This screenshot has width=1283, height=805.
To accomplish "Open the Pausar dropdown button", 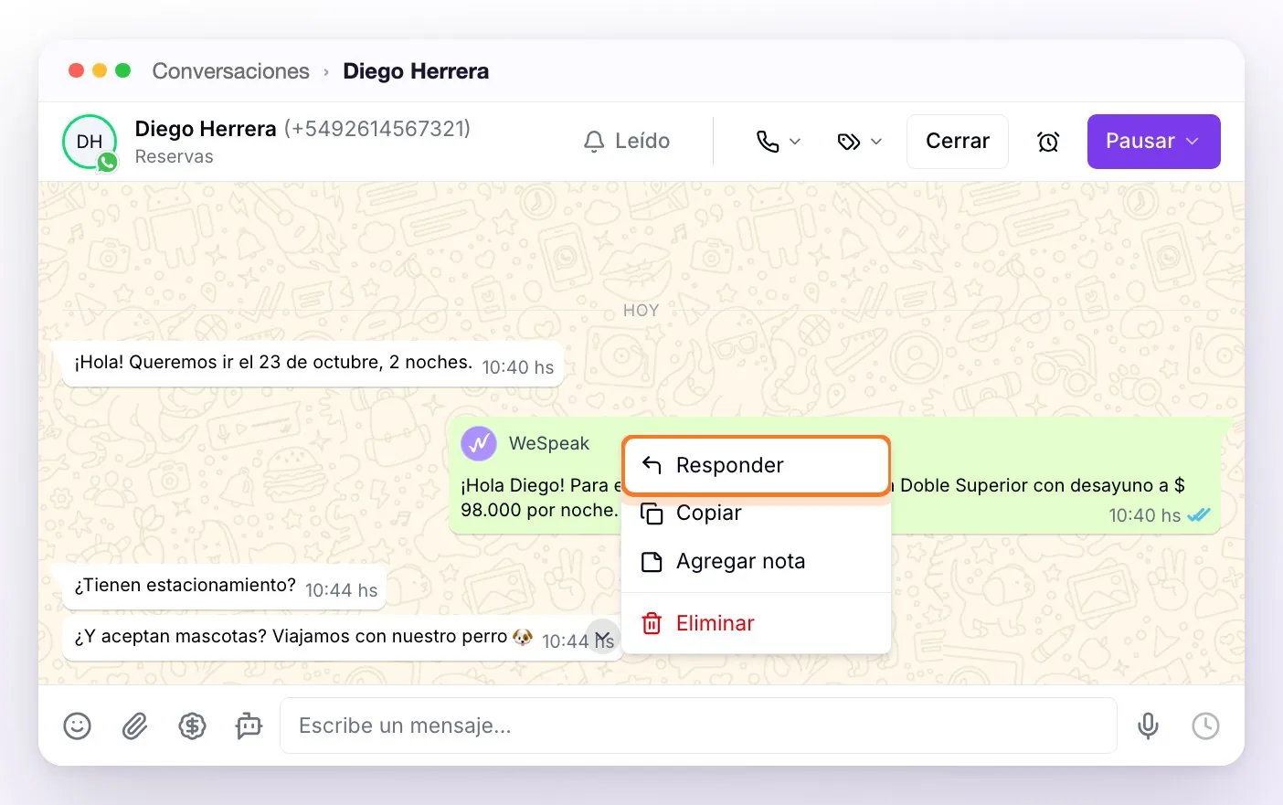I will coord(1153,142).
